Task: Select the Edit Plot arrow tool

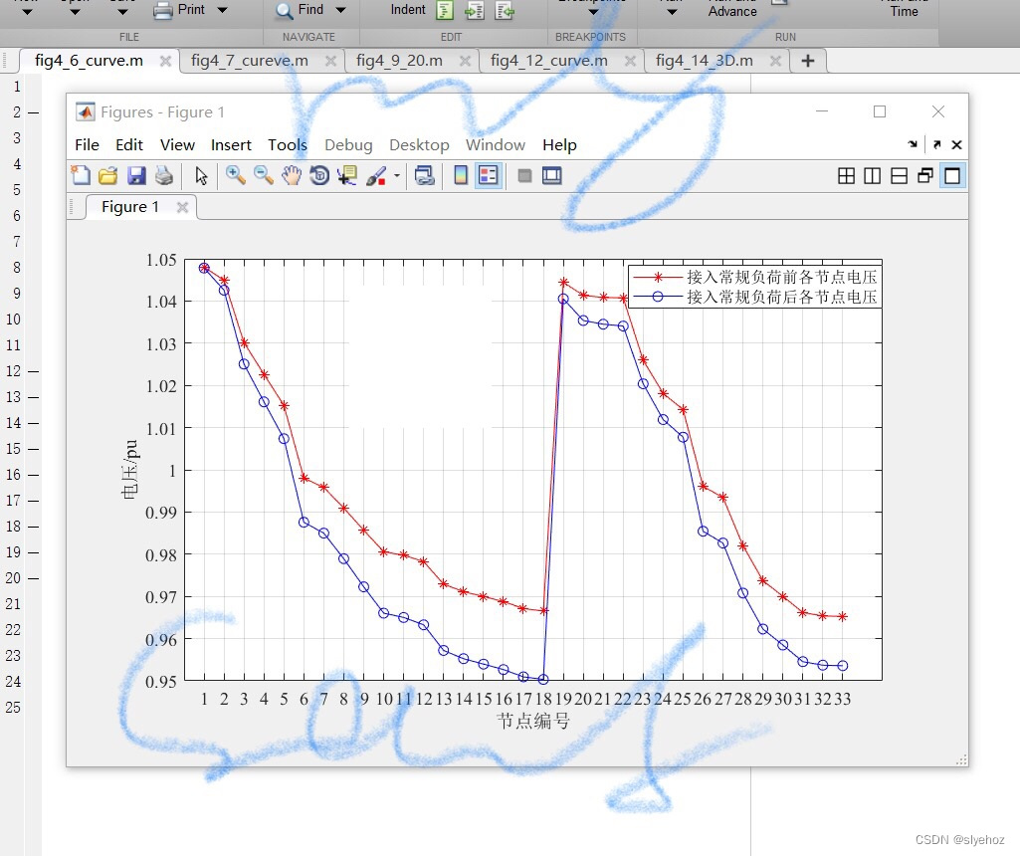Action: [201, 175]
